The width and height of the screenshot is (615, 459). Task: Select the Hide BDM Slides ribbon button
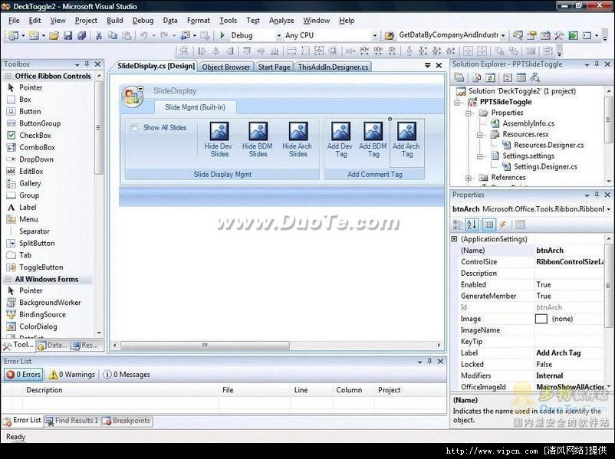(258, 139)
